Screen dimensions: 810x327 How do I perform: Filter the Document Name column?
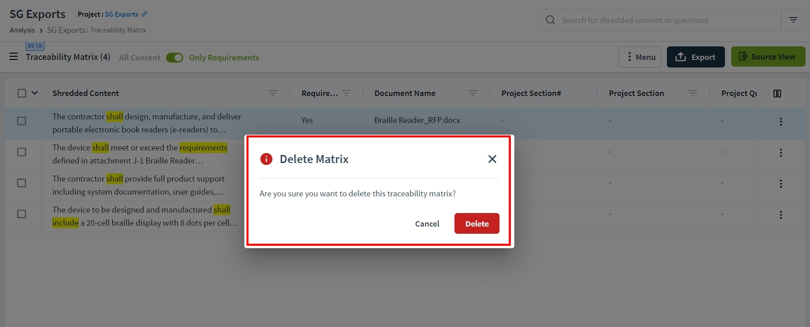473,93
